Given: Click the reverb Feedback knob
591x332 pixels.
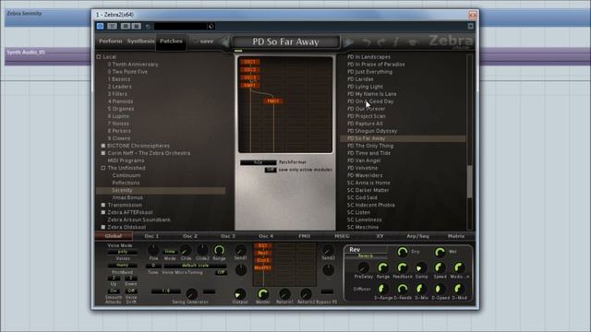Looking at the screenshot, I should pyautogui.click(x=402, y=267).
